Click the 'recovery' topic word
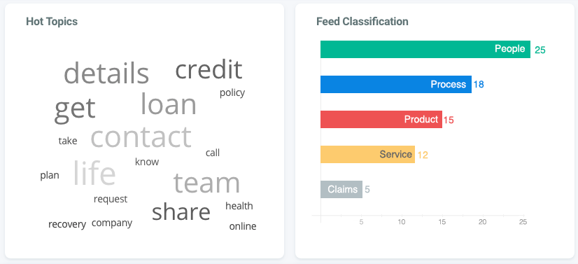Image resolution: width=578 pixels, height=264 pixels. click(67, 224)
